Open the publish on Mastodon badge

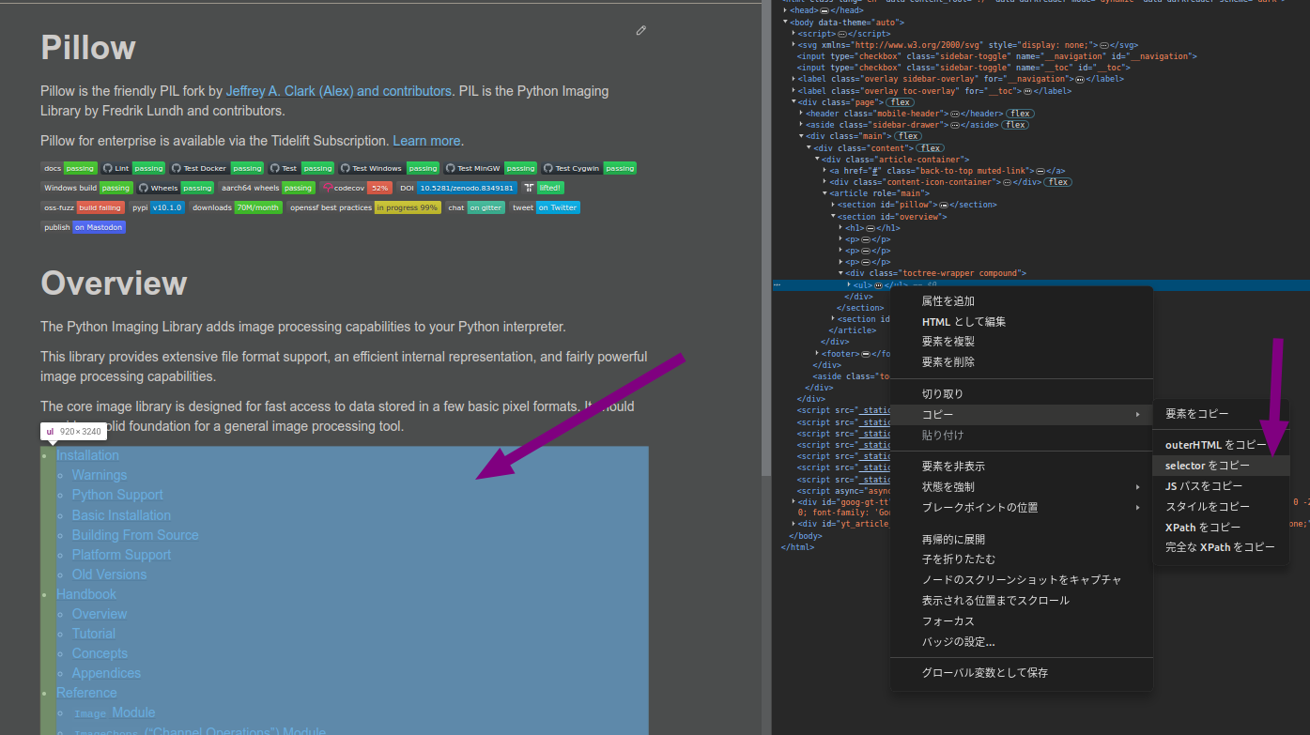[x=84, y=227]
